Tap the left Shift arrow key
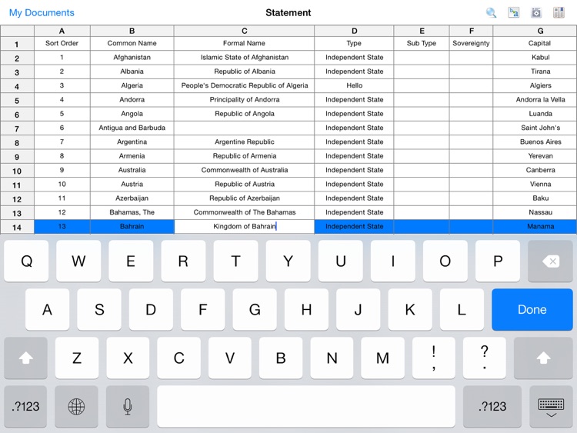 point(25,358)
